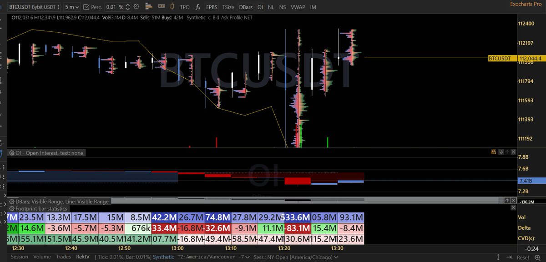546x262 pixels.
Task: Lock the OI panel with padlock icon
Action: (x=493, y=152)
